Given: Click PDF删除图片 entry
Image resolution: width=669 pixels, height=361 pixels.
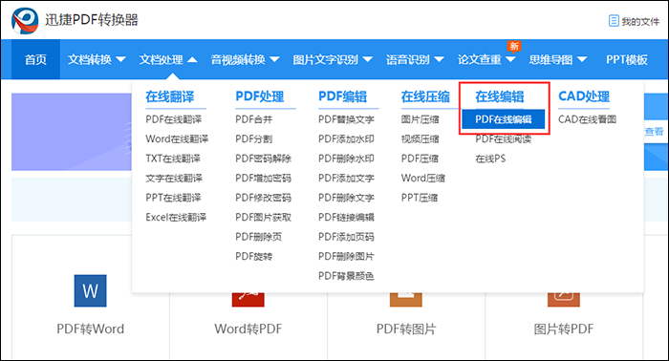Looking at the screenshot, I should coord(346,257).
